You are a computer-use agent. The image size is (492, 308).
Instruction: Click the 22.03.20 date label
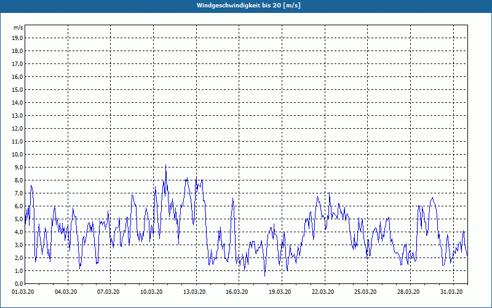[323, 292]
